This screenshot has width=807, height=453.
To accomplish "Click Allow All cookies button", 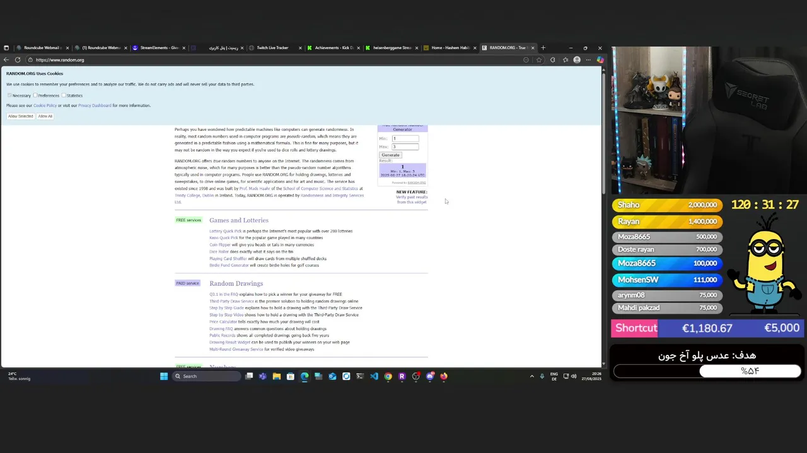I will pyautogui.click(x=45, y=116).
